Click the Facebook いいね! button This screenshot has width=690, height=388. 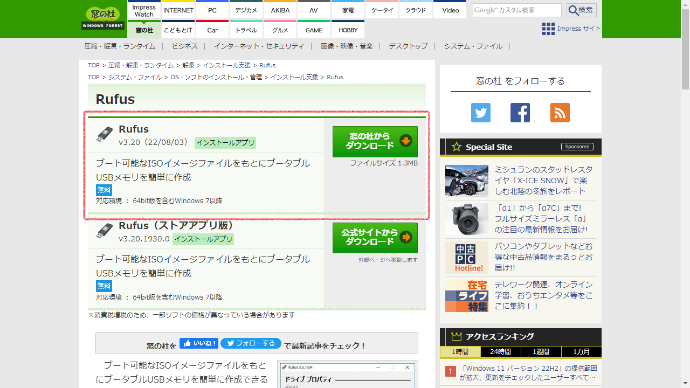(x=199, y=343)
